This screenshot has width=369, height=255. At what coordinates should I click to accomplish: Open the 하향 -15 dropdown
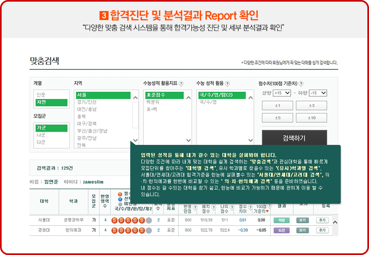click(318, 93)
